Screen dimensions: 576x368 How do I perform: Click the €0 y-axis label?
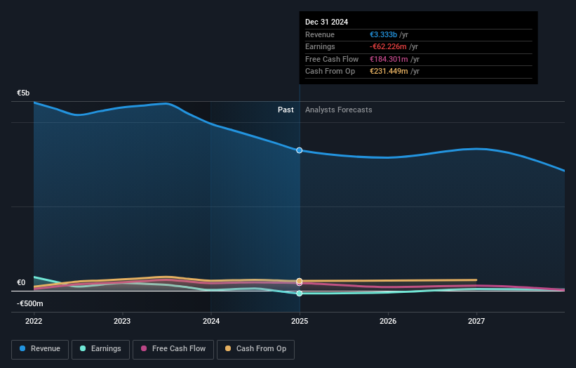point(21,283)
